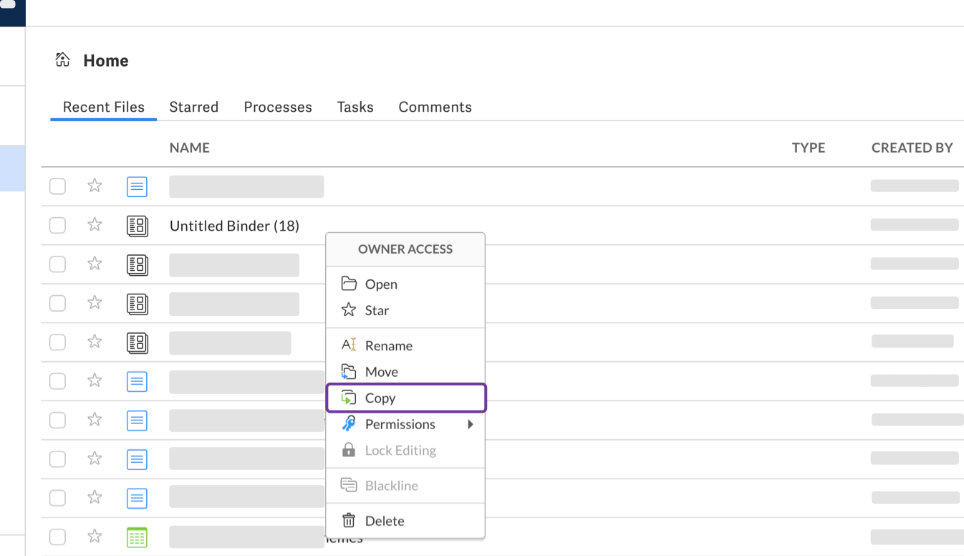964x556 pixels.
Task: Click the Delete trash icon
Action: click(349, 521)
